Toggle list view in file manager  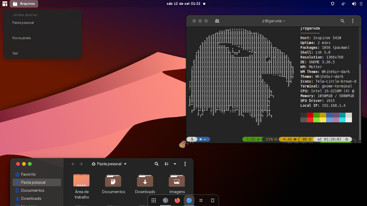(x=167, y=164)
